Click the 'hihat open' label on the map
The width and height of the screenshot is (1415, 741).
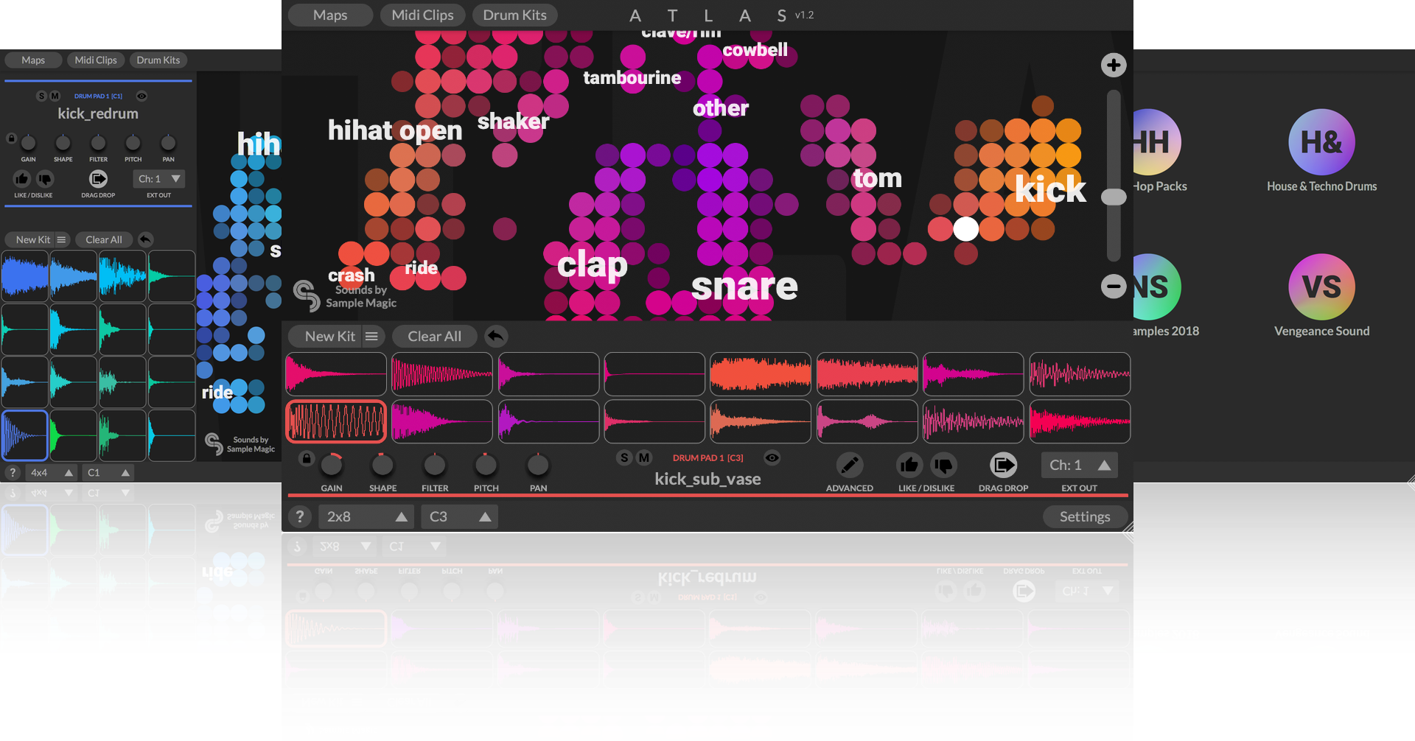(395, 131)
